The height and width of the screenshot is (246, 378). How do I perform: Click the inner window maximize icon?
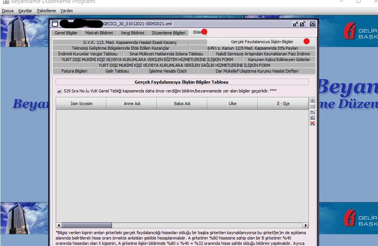click(303, 24)
